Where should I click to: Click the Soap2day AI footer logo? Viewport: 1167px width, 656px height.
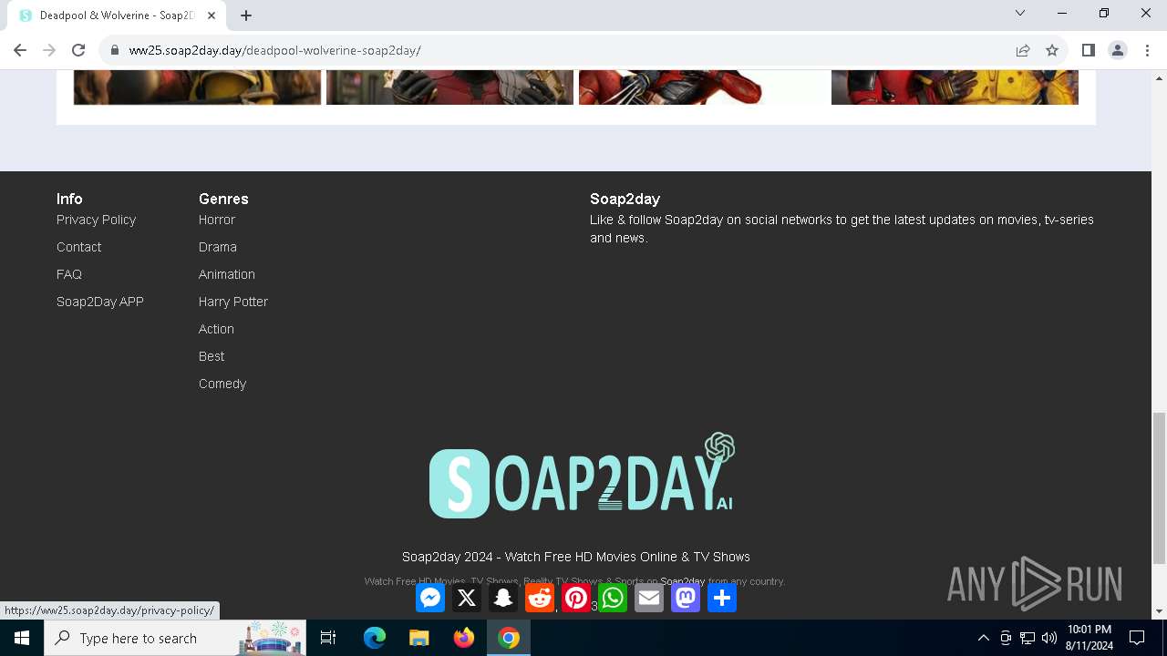pyautogui.click(x=583, y=476)
